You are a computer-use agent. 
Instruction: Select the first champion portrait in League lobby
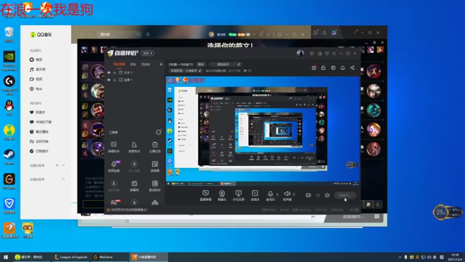97,71
